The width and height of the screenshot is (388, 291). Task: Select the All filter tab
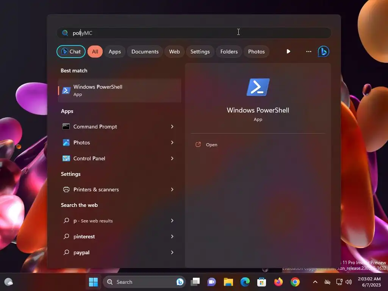(x=95, y=52)
